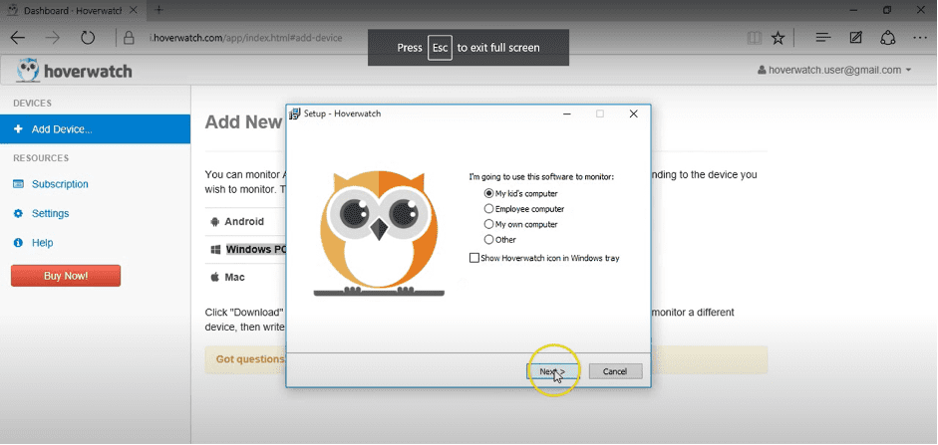The width and height of the screenshot is (938, 445).
Task: Click the Settings gear icon in sidebar
Action: point(18,213)
